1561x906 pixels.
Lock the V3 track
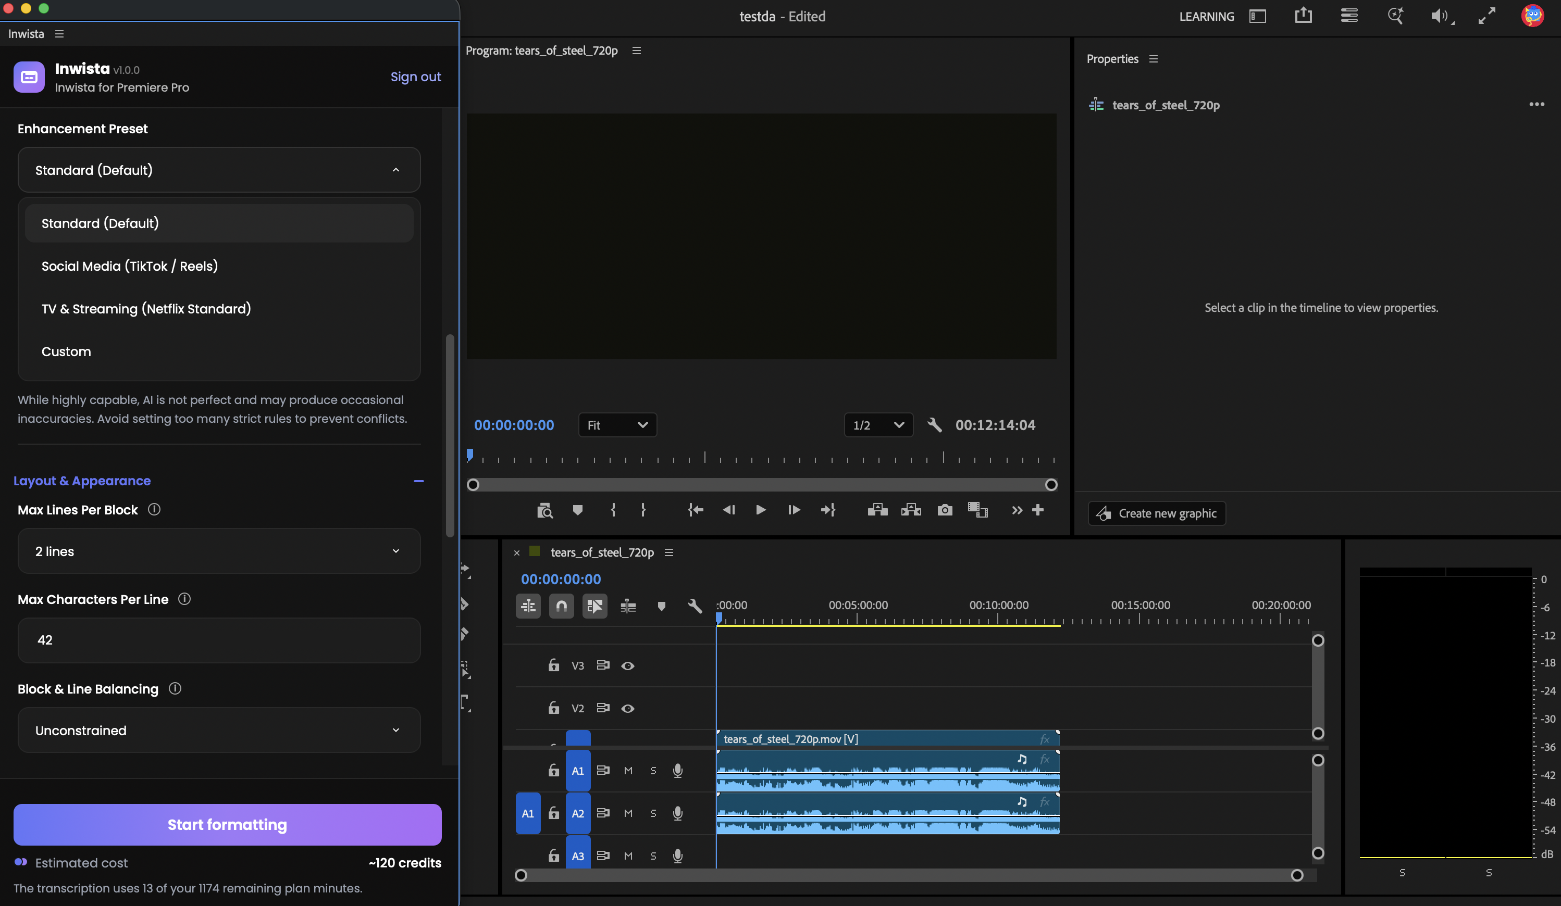(x=554, y=665)
